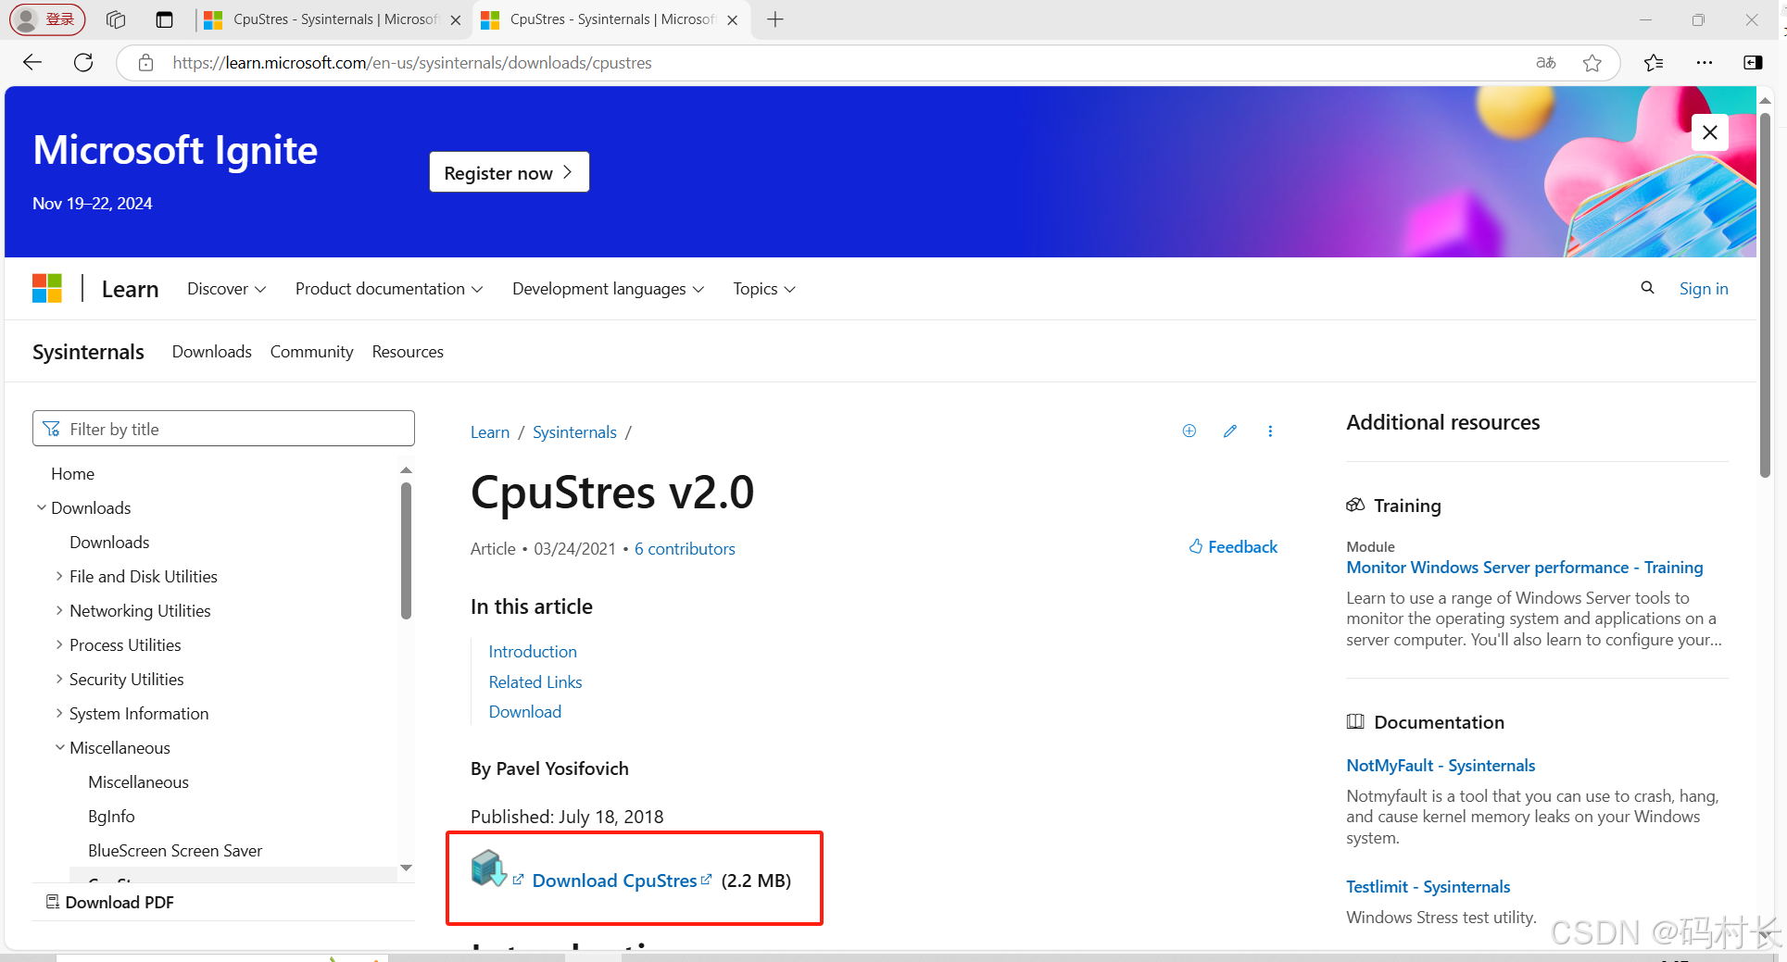1787x962 pixels.
Task: Click the translate page icon
Action: click(1545, 63)
